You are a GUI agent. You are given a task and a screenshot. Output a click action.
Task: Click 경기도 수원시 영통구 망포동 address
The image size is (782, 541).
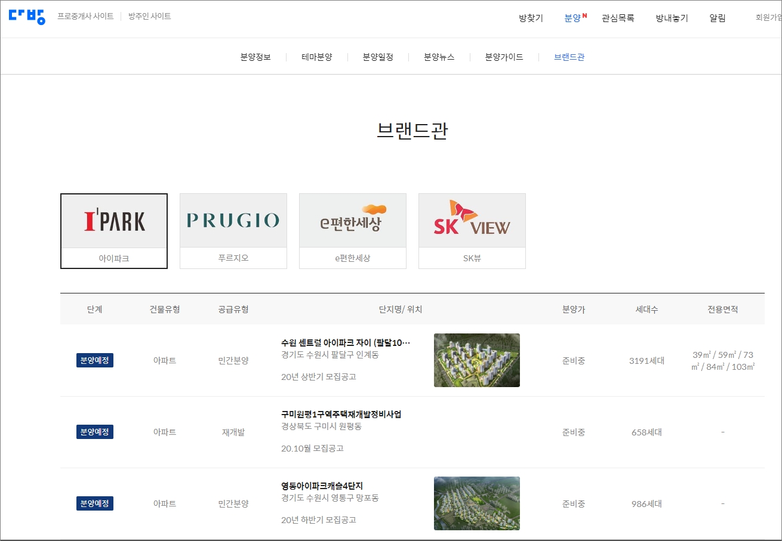[x=330, y=497]
